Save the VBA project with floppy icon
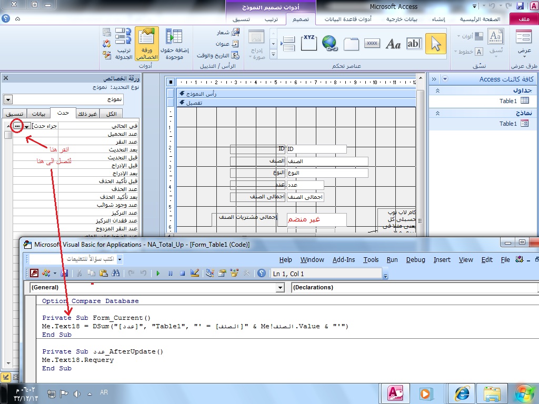 tap(64, 273)
